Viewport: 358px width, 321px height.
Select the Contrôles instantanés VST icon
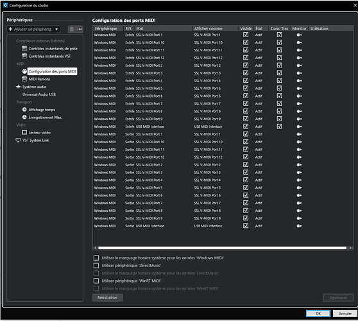(x=24, y=56)
